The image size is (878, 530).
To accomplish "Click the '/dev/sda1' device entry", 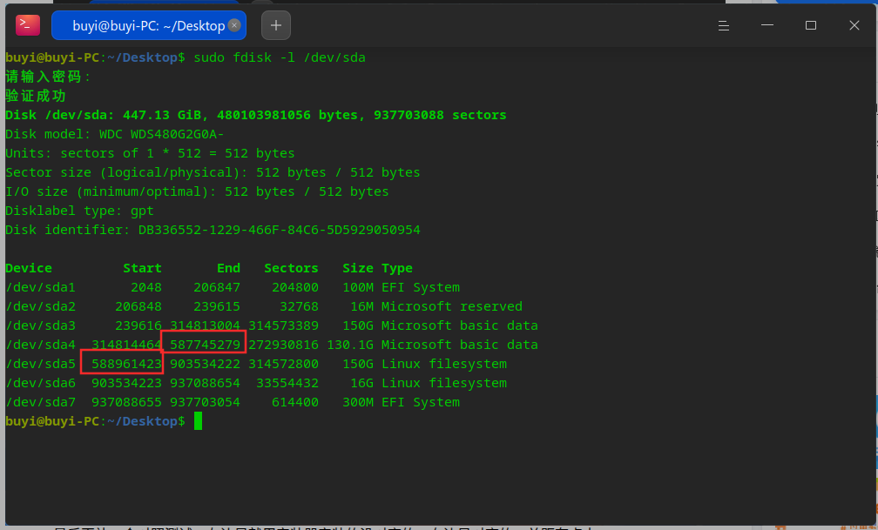I will [40, 288].
